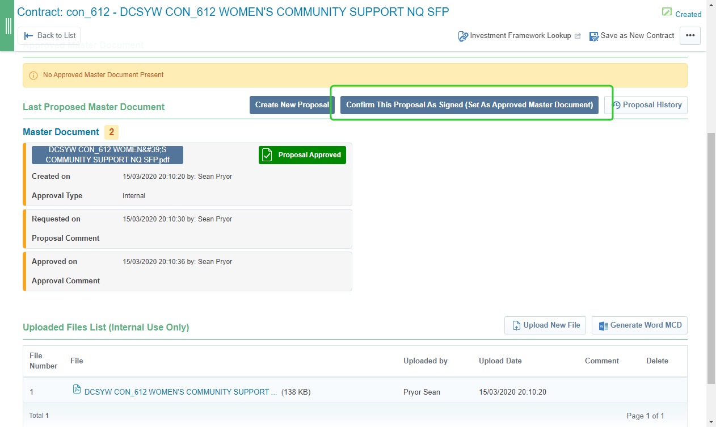Viewport: 716px width, 427px height.
Task: Click the Upload Date column header
Action: click(500, 361)
